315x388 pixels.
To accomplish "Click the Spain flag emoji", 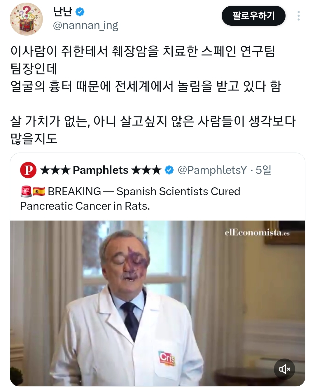I will 39,191.
